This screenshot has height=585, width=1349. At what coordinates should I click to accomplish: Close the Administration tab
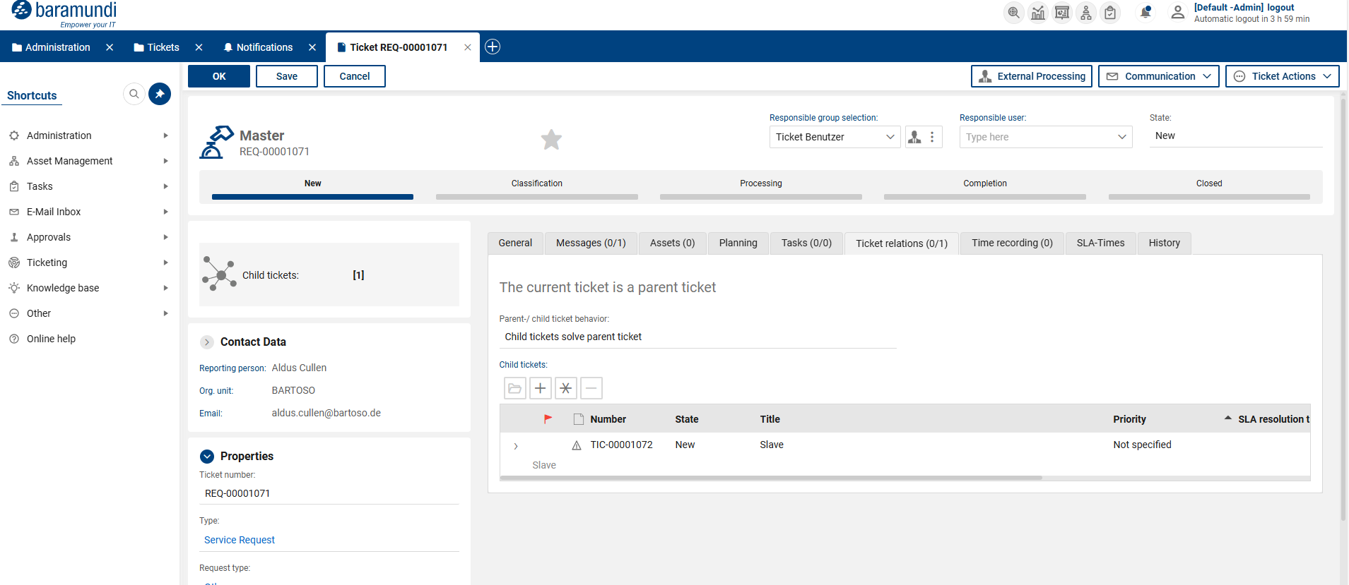coord(110,47)
